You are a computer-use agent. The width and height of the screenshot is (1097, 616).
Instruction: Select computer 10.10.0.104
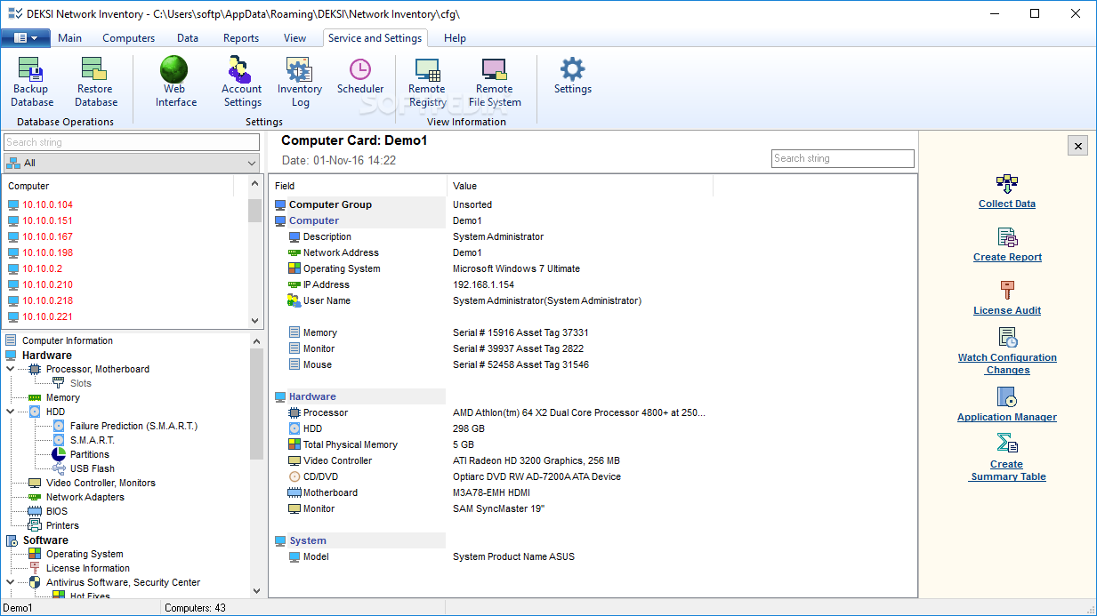click(48, 204)
